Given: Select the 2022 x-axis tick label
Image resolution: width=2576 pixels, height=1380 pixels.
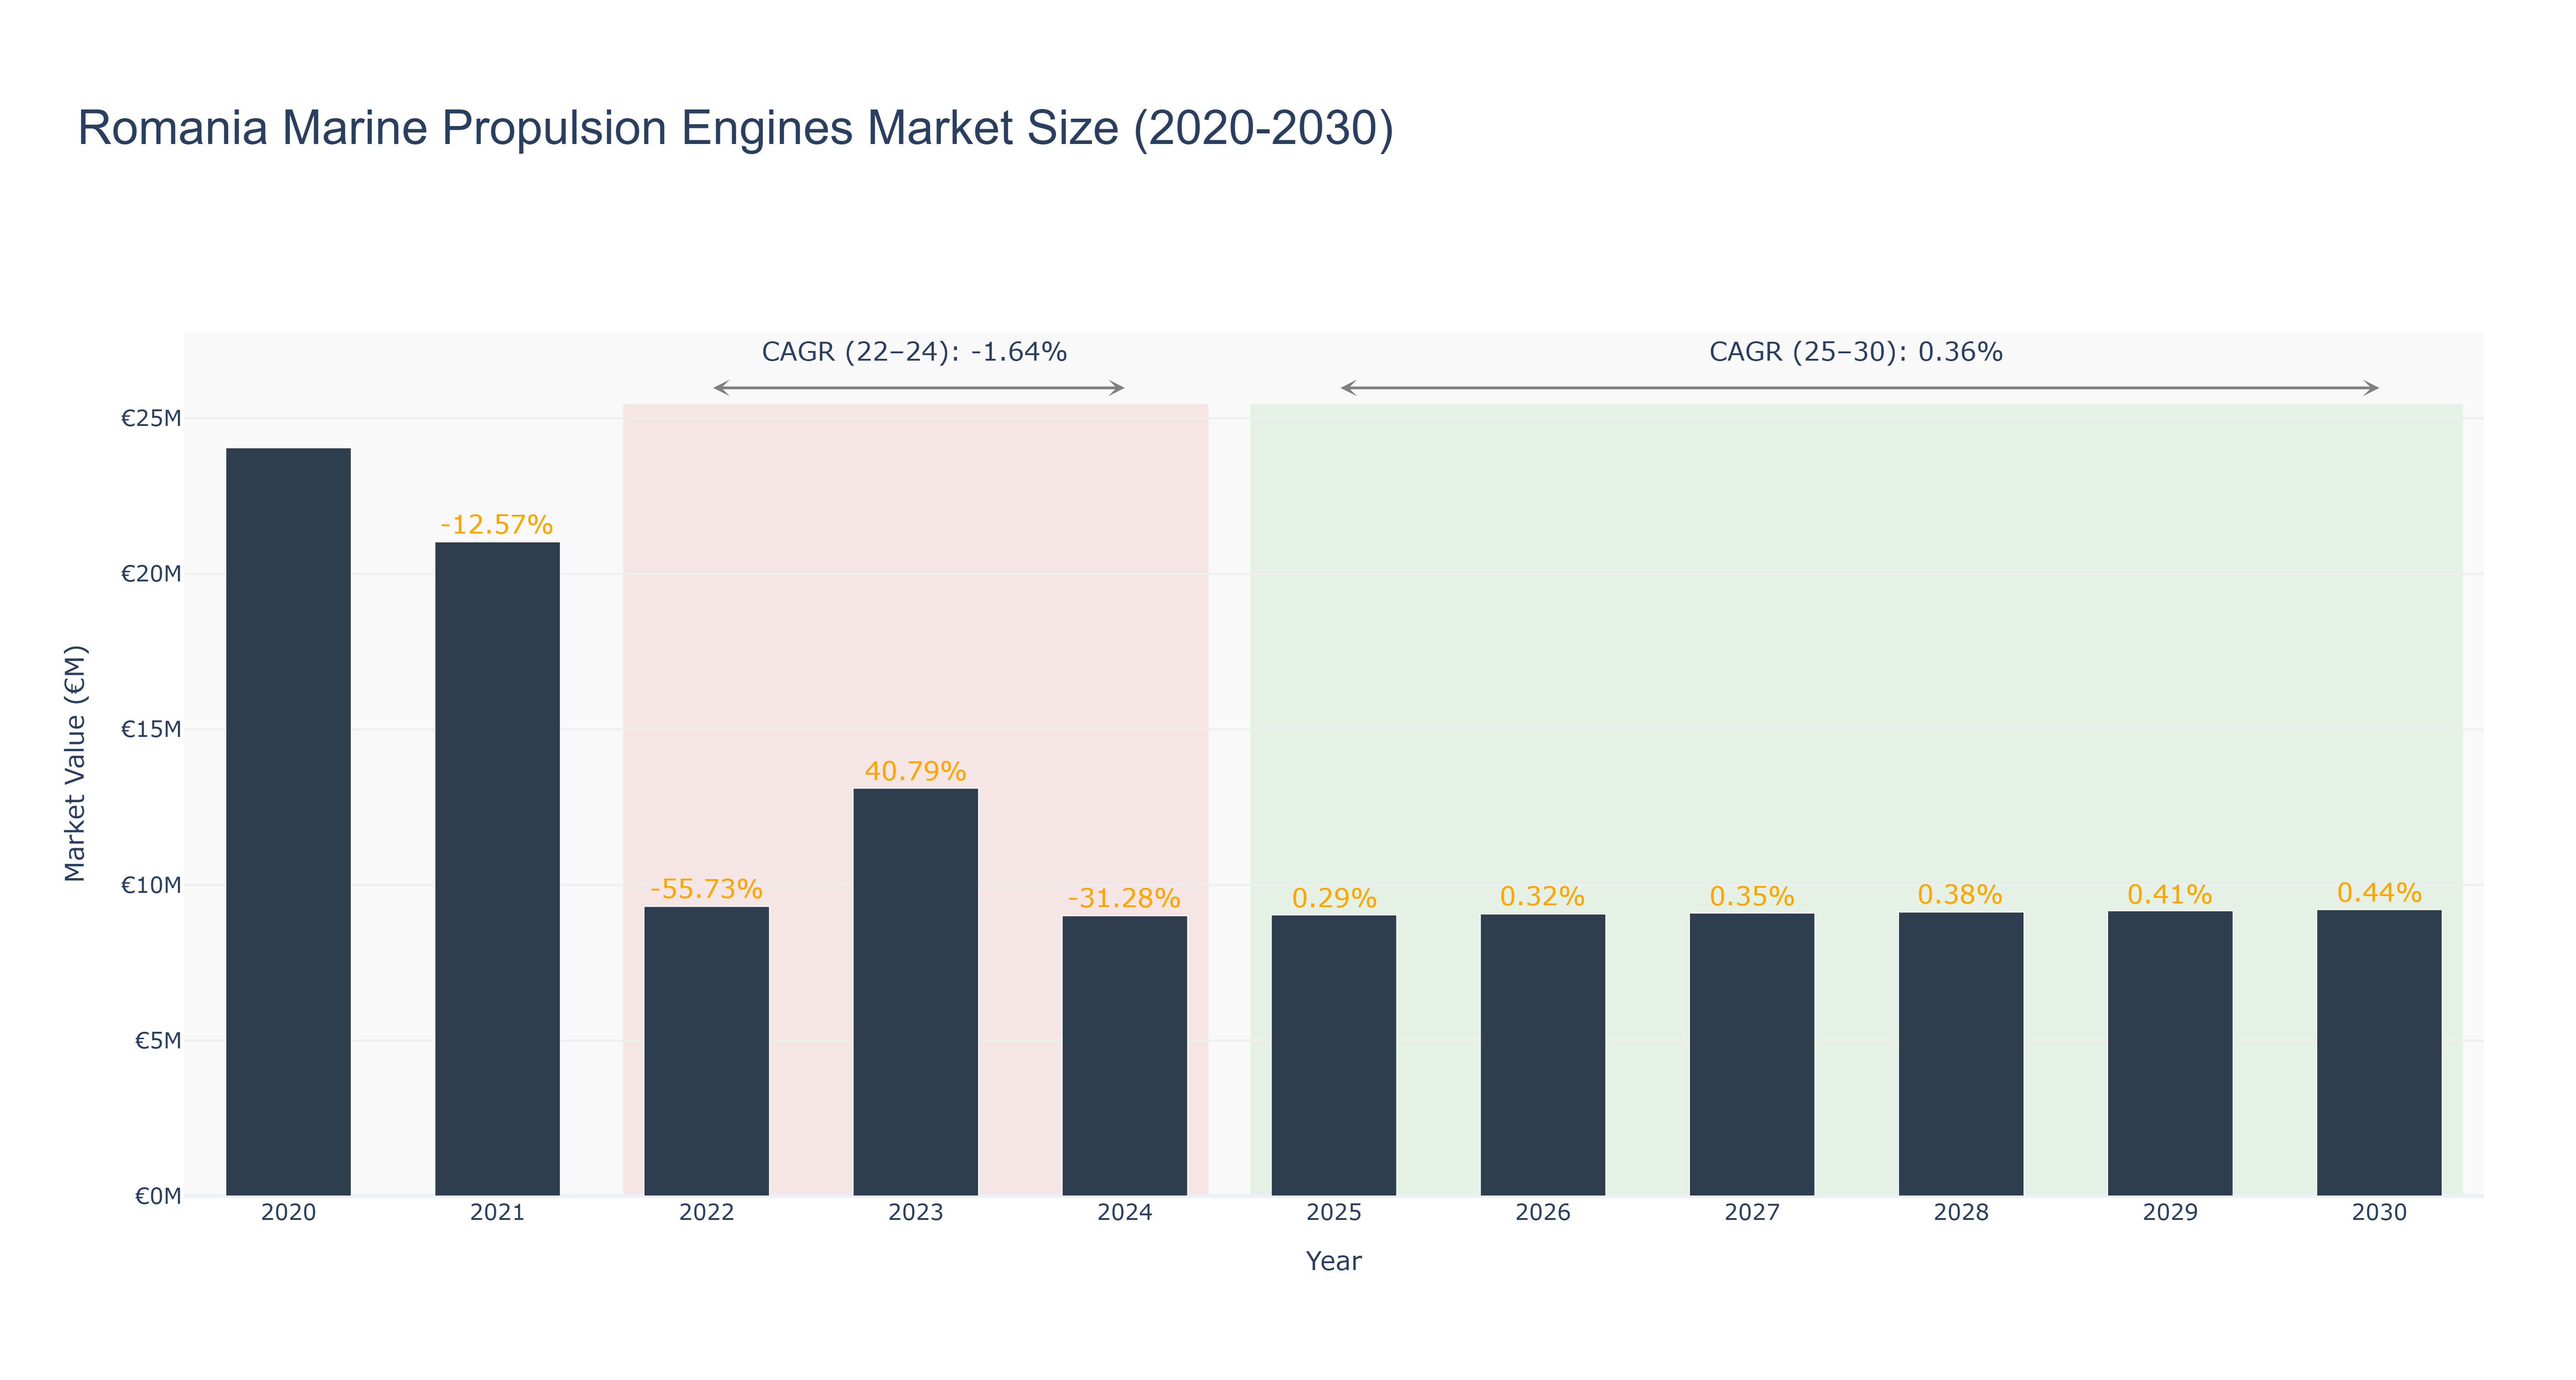Looking at the screenshot, I should (706, 1212).
